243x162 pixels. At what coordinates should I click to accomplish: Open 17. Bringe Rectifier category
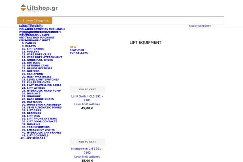click(x=37, y=68)
